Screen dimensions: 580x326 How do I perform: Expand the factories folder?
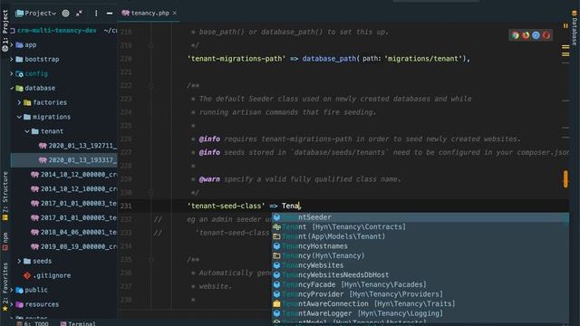coord(19,102)
